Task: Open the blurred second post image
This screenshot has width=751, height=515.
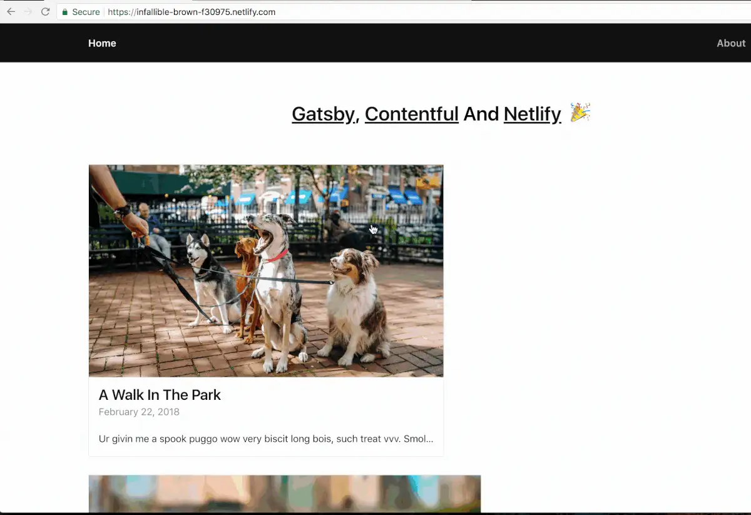Action: coord(285,494)
